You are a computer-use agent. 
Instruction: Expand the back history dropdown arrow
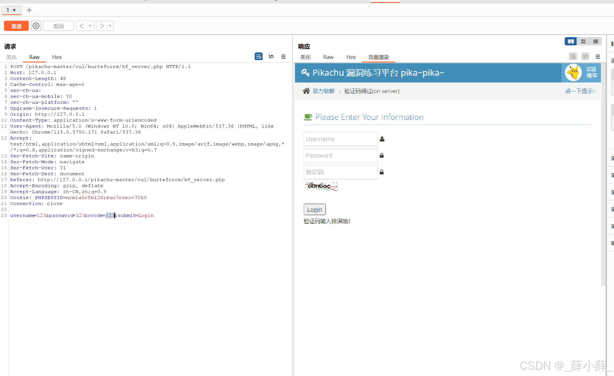(90, 26)
